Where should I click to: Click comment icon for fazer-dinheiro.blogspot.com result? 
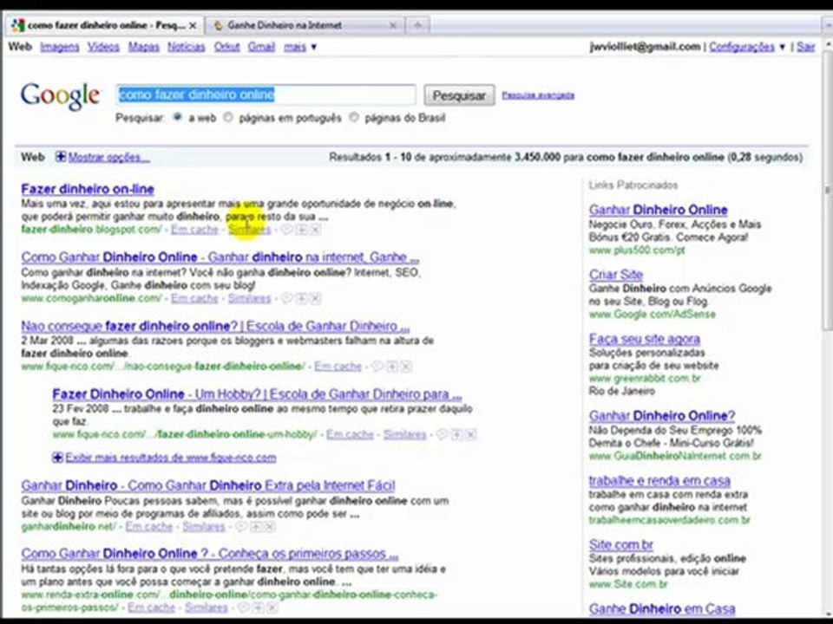pos(286,229)
